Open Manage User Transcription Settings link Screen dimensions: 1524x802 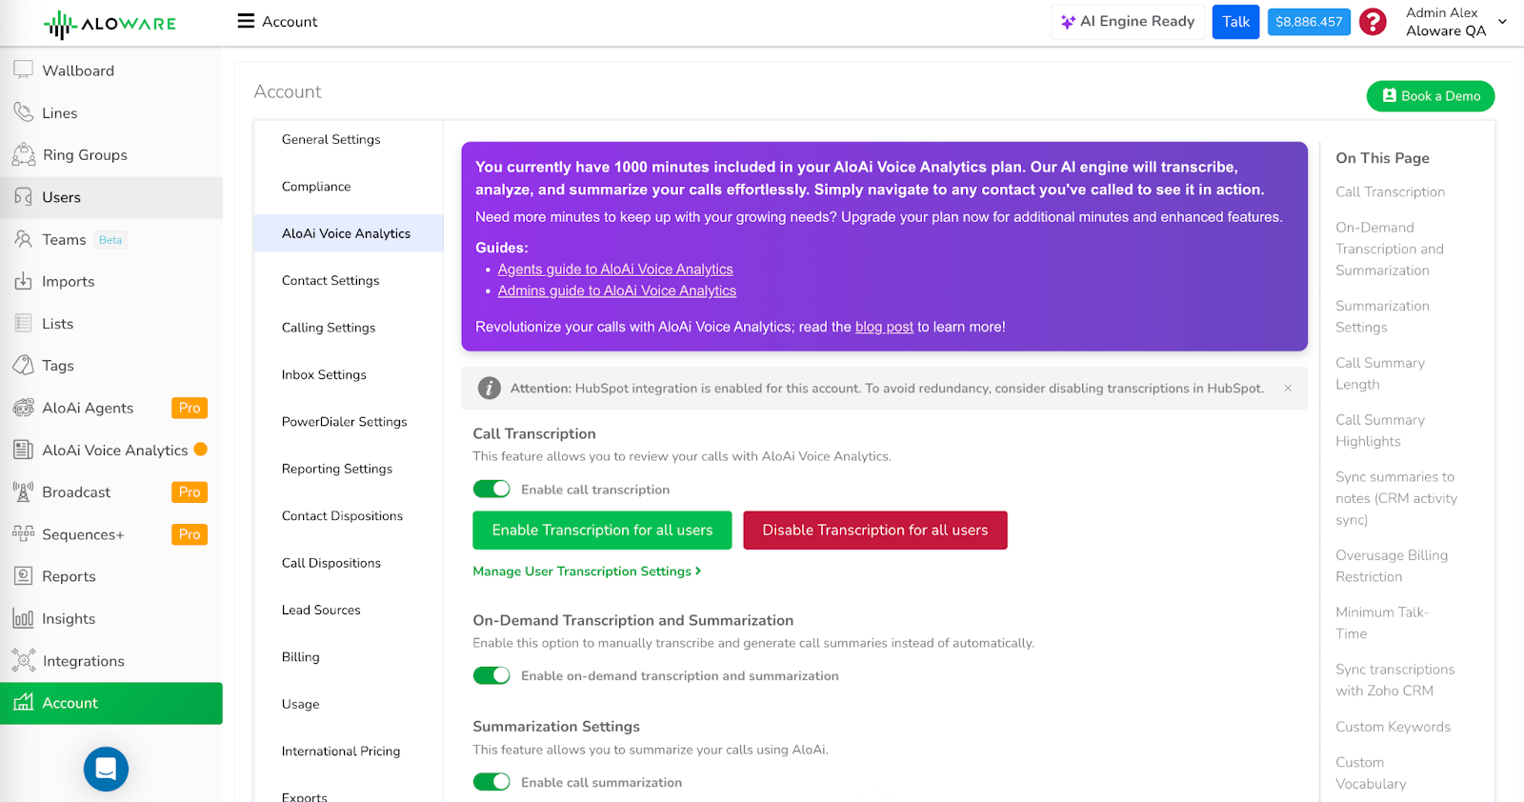[587, 571]
